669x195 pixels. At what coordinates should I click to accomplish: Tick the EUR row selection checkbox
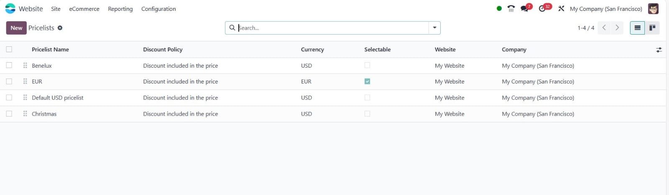click(x=9, y=81)
